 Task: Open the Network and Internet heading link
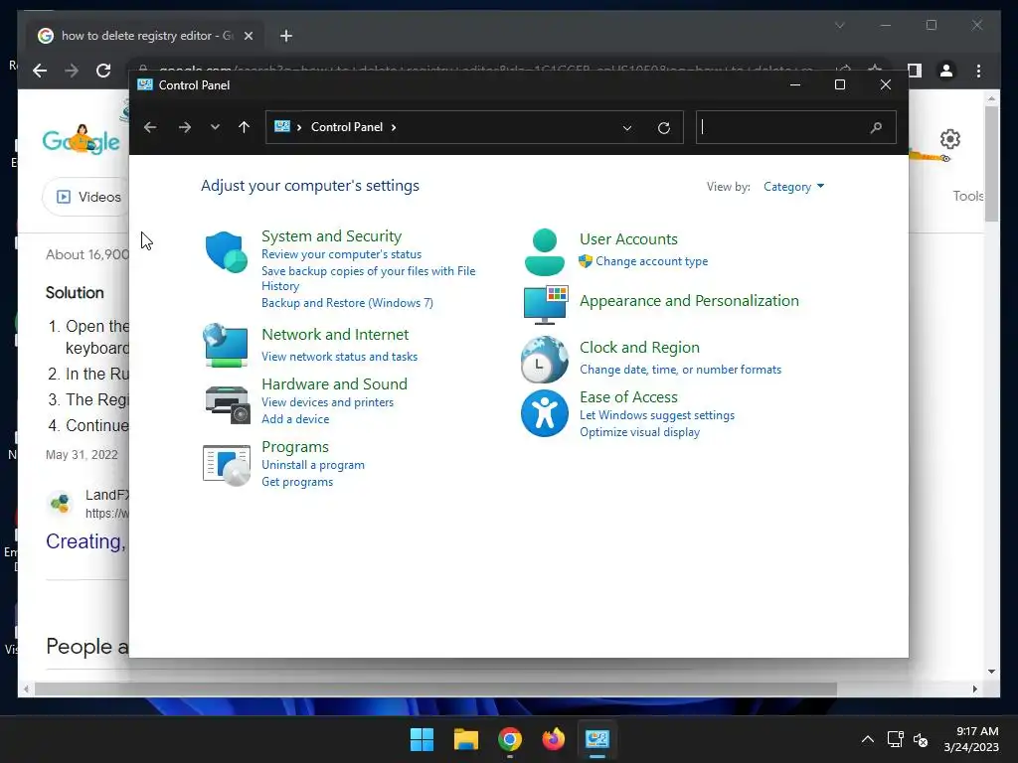point(335,335)
